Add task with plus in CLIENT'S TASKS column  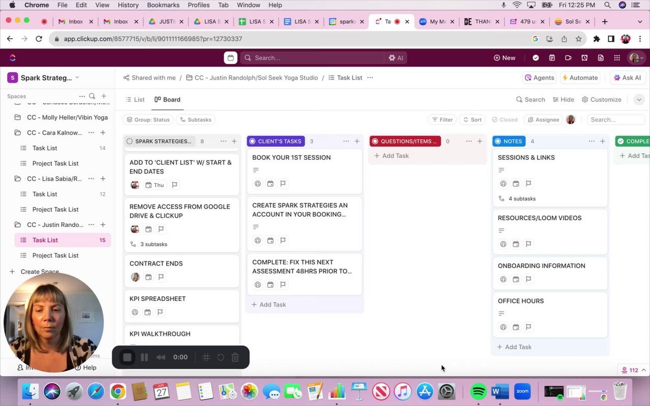coord(357,141)
